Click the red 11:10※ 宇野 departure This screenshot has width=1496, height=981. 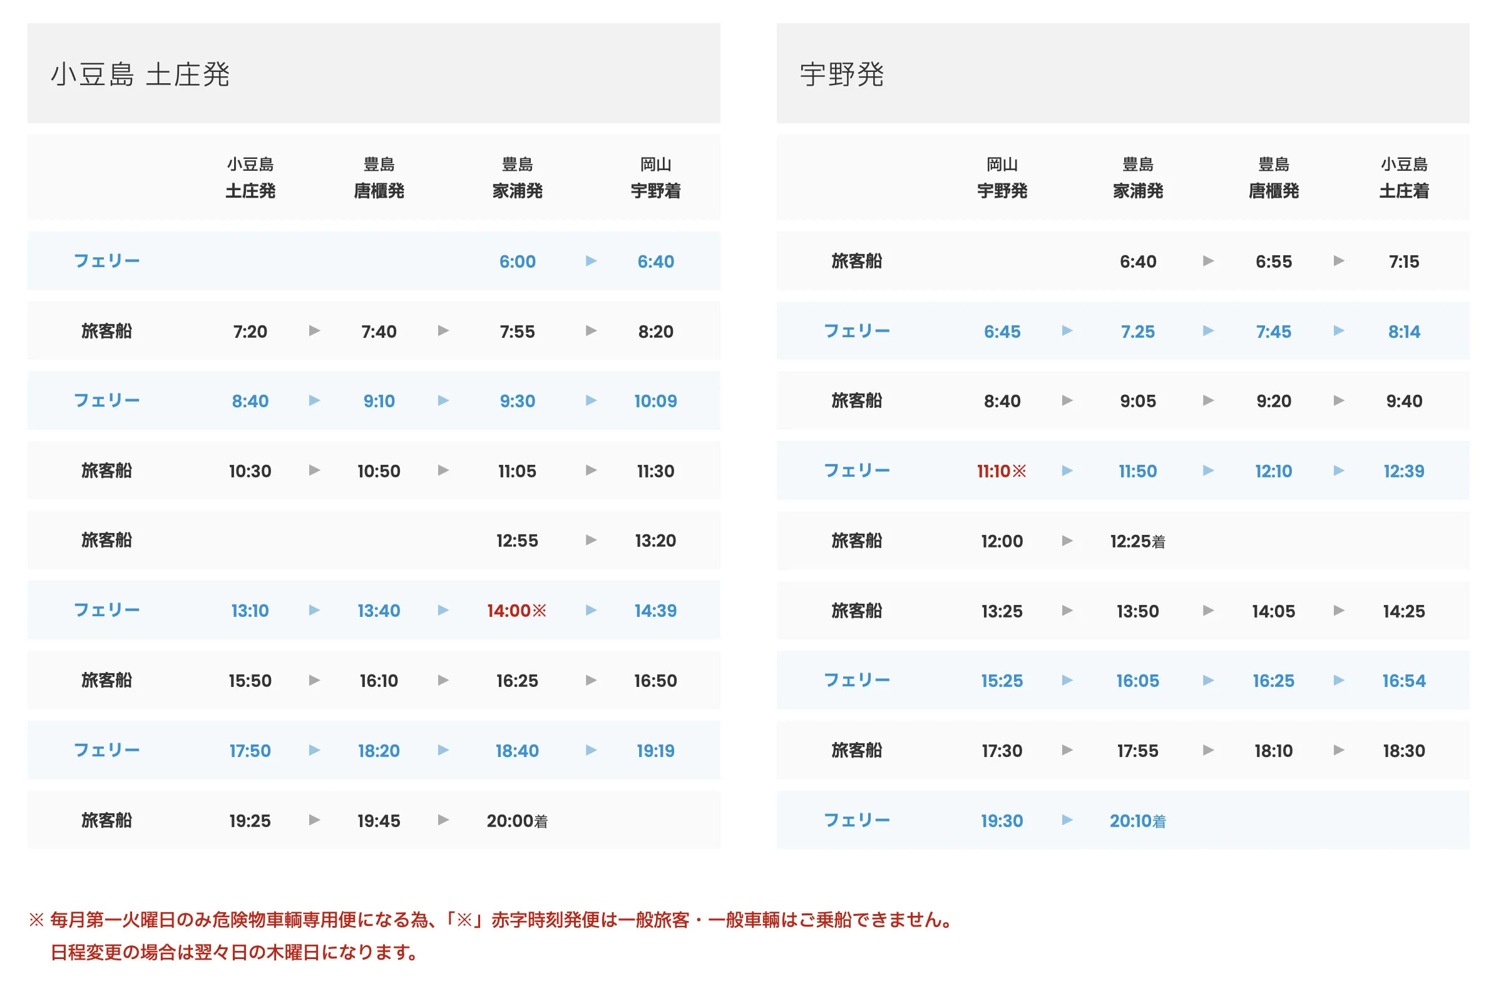[x=1002, y=470]
